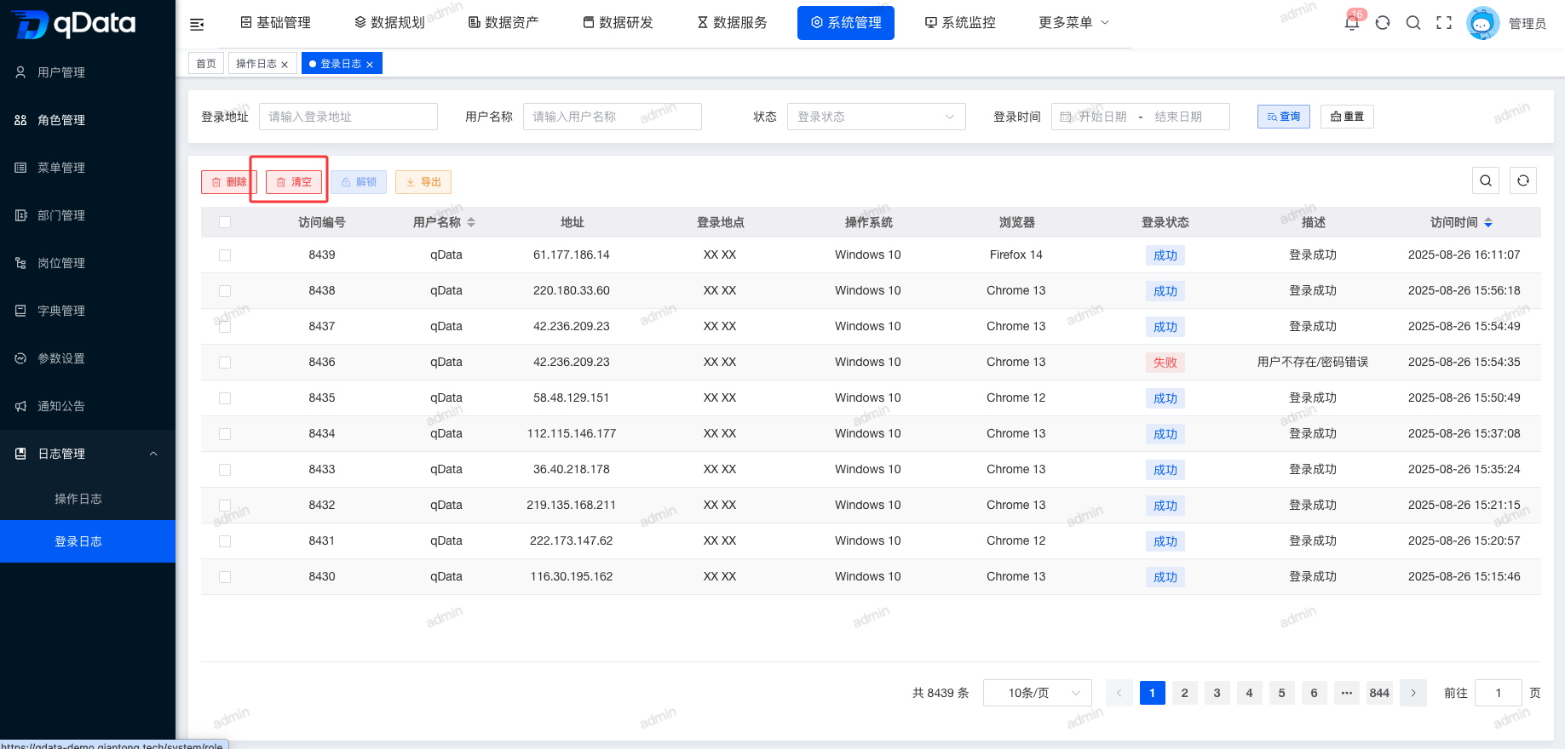Check the row 8435 checkbox

(225, 398)
